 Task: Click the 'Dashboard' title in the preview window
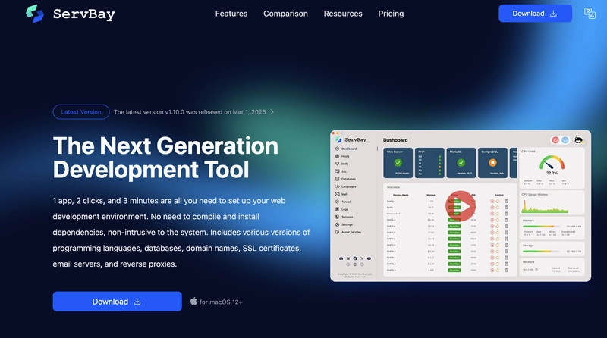pos(395,140)
